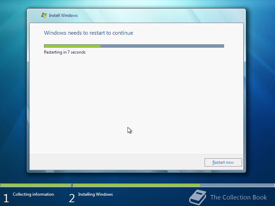Click the step number 1 indicator
This screenshot has width=275, height=206.
pos(6,198)
